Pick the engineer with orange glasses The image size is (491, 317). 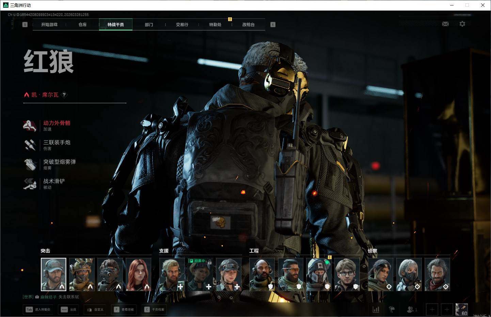[x=290, y=274]
